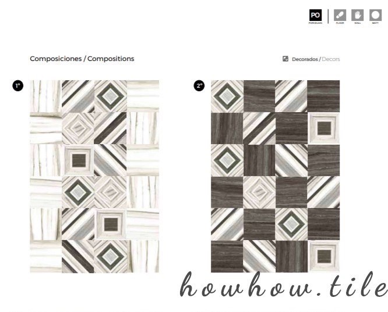Click the Decorados square icon
This screenshot has height=312, width=388.
click(285, 59)
